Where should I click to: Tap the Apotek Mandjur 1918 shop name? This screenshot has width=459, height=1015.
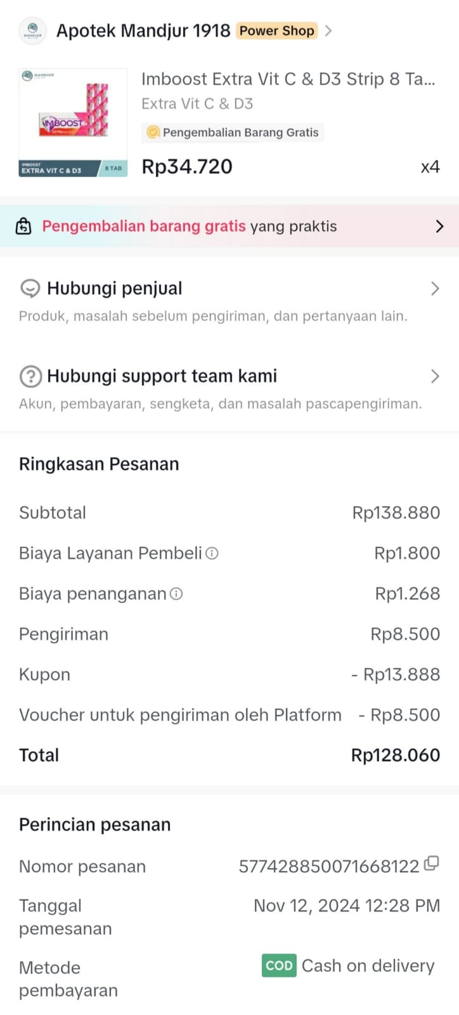[x=143, y=30]
